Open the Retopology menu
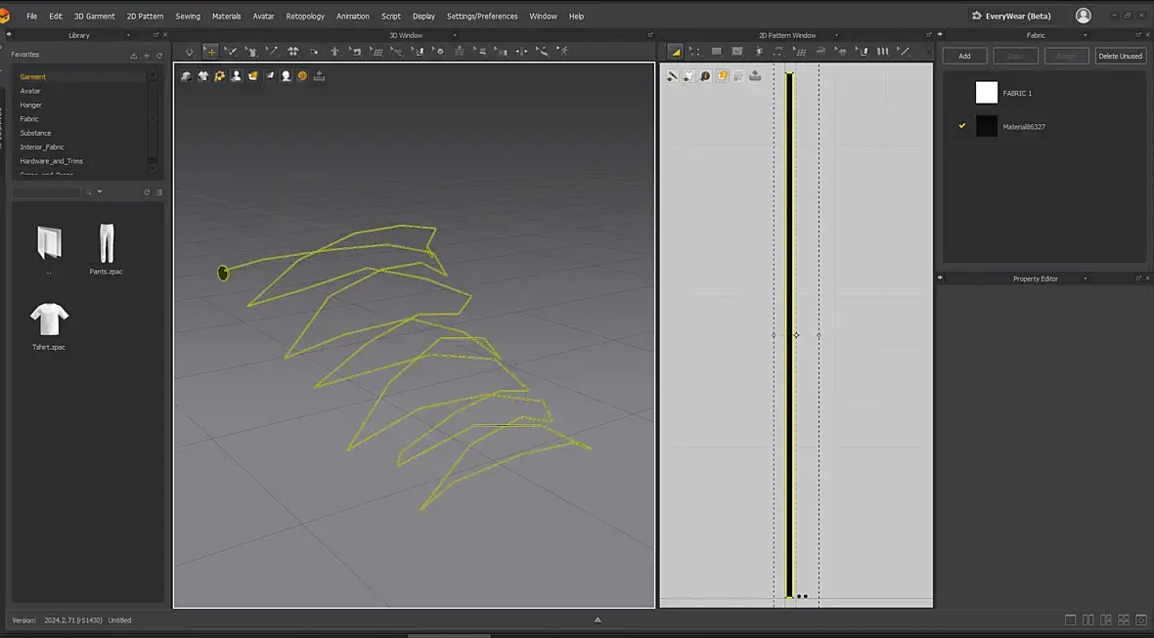The width and height of the screenshot is (1154, 638). [305, 17]
